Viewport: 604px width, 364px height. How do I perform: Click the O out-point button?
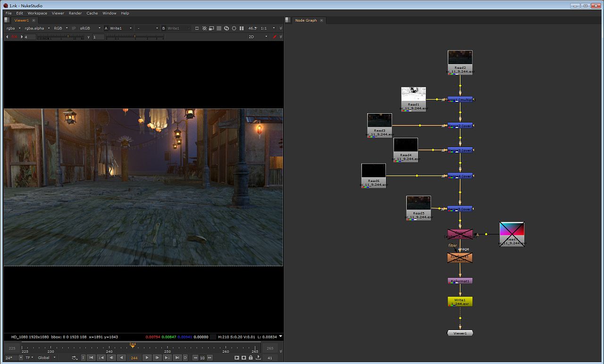tap(185, 358)
